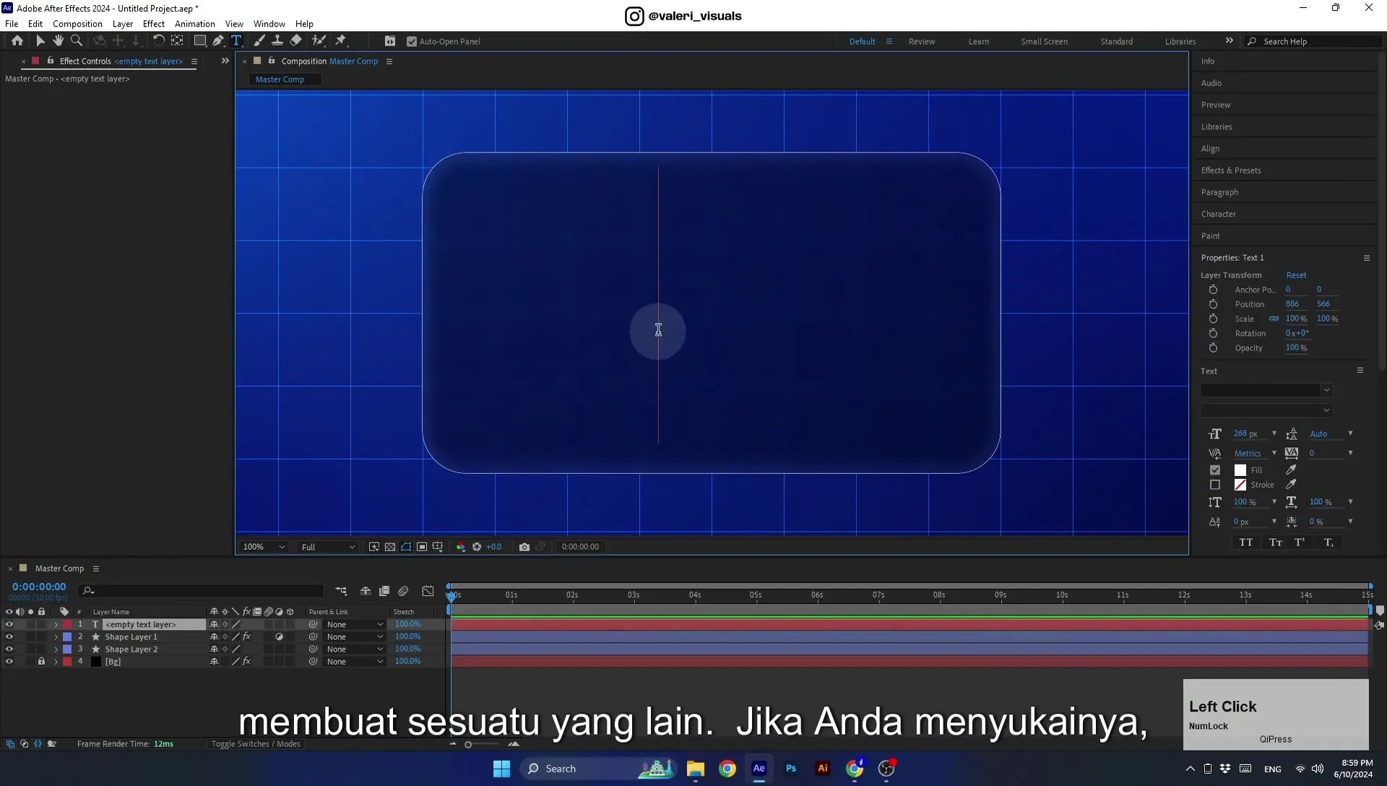This screenshot has height=786, width=1387.
Task: Select the Pen tool
Action: [x=218, y=41]
